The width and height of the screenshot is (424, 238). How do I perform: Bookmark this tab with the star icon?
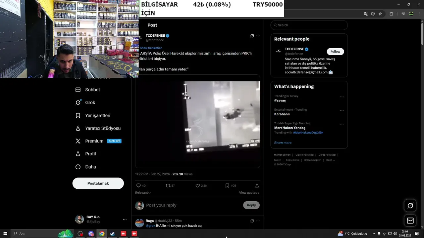[380, 14]
